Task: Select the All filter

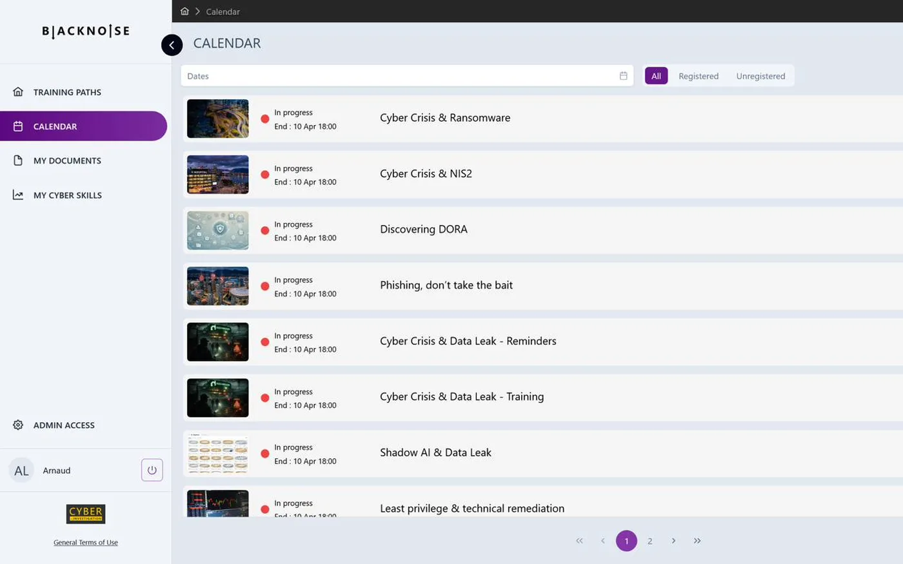Action: click(656, 75)
